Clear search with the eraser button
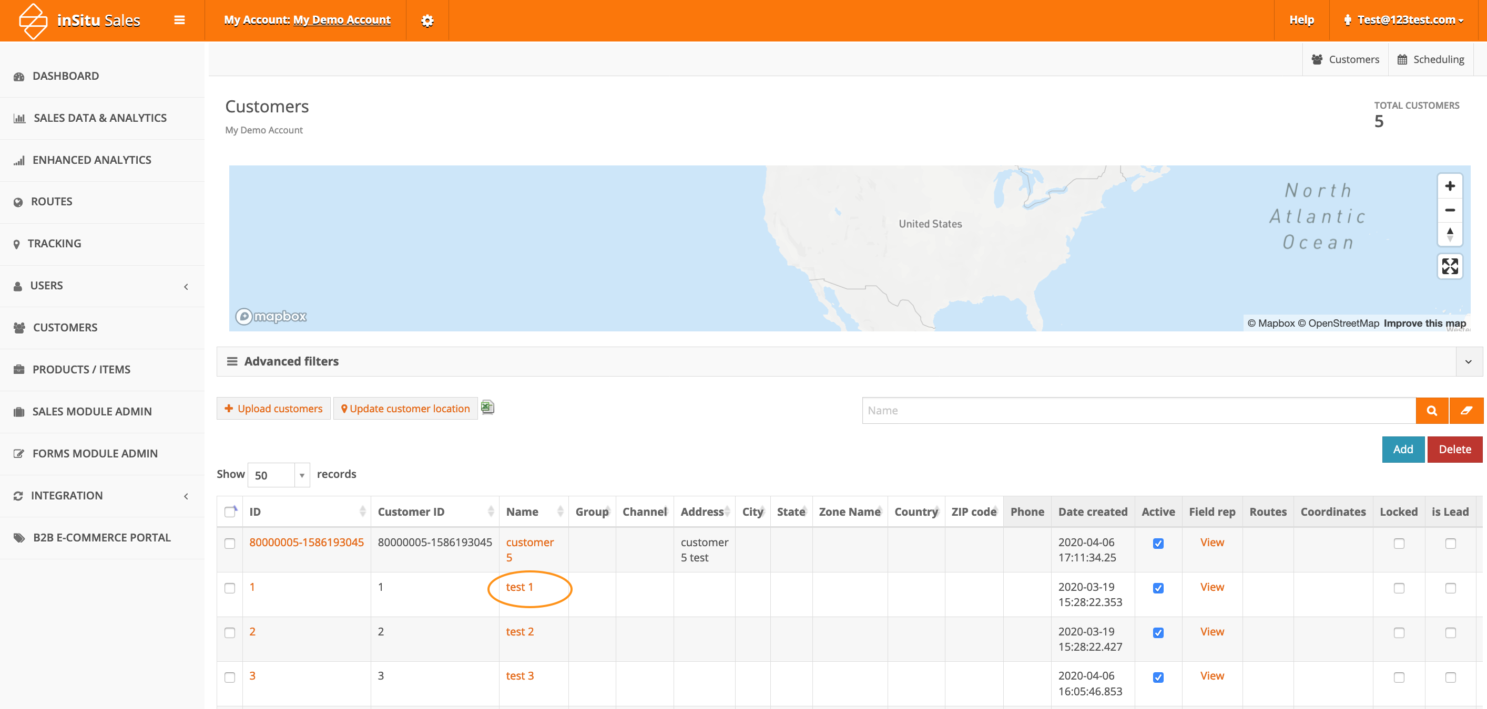The height and width of the screenshot is (709, 1487). [x=1466, y=410]
